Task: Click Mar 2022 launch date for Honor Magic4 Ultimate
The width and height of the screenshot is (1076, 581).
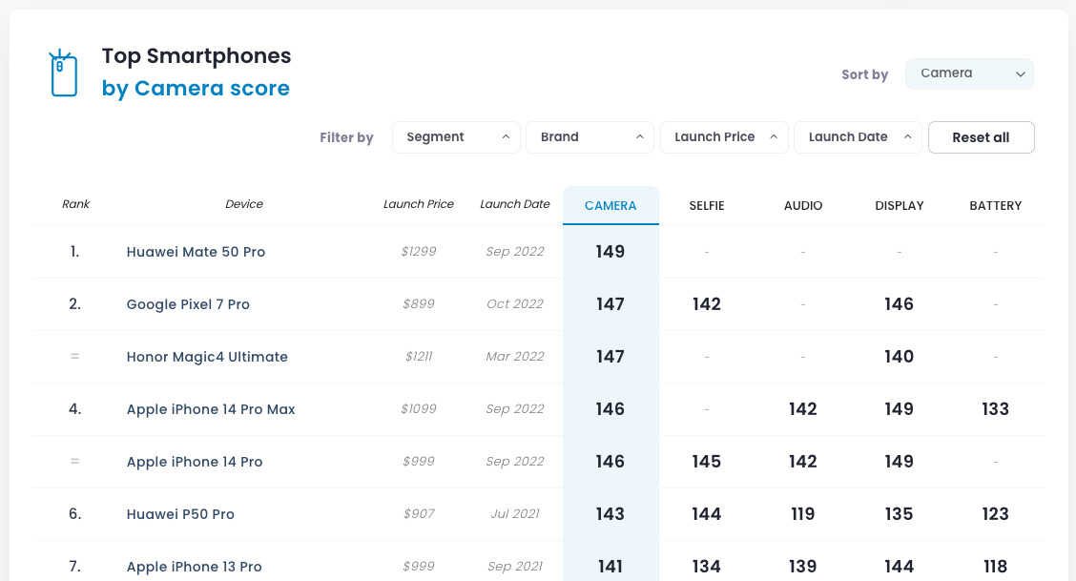Action: (x=515, y=356)
